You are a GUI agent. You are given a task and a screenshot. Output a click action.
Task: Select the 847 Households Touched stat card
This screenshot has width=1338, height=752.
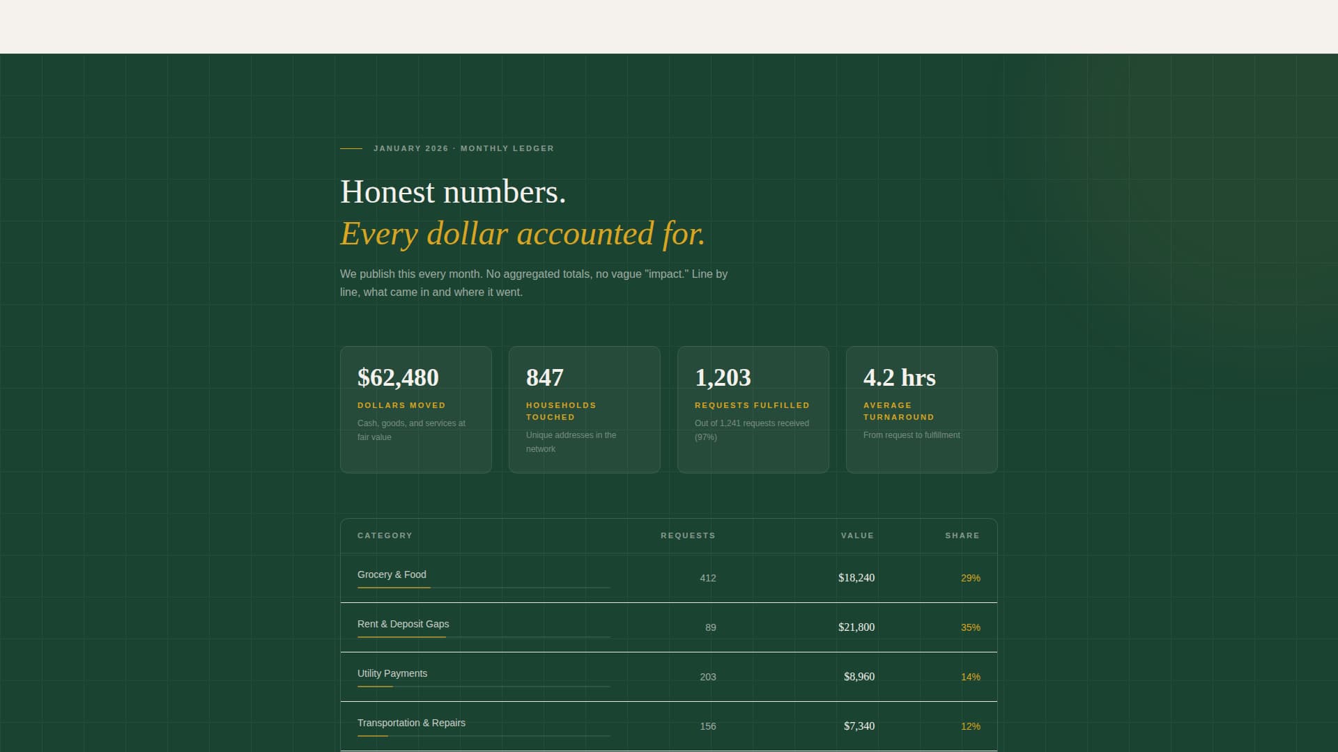tap(584, 409)
